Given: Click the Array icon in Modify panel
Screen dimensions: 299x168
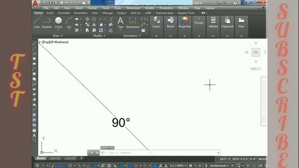Looking at the screenshot, I should (x=101, y=30).
